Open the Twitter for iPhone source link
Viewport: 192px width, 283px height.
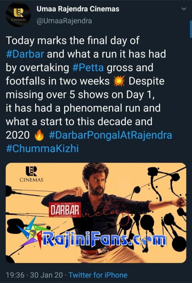(98, 275)
